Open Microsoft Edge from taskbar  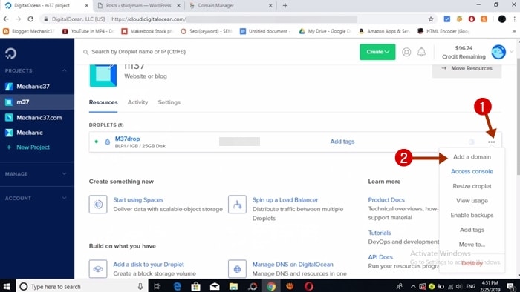click(x=177, y=286)
